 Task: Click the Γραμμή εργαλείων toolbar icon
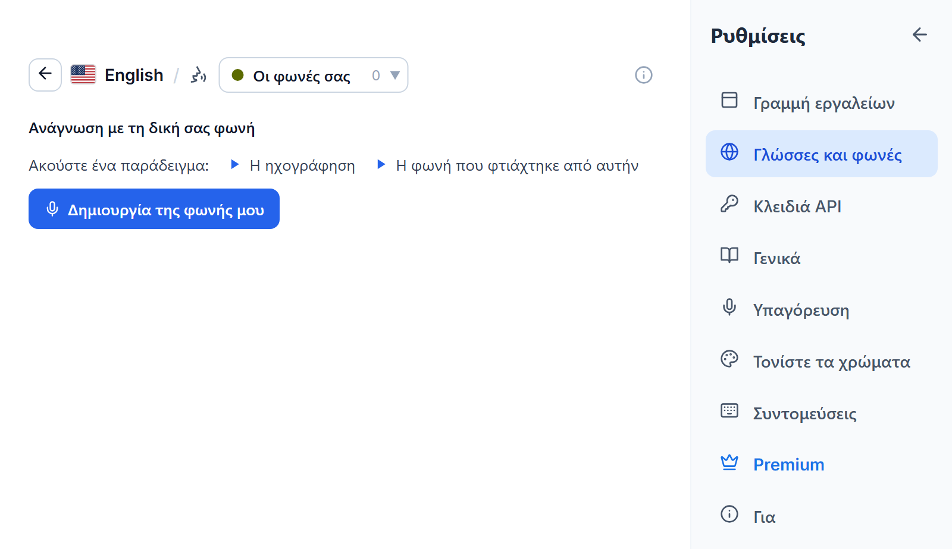(729, 100)
